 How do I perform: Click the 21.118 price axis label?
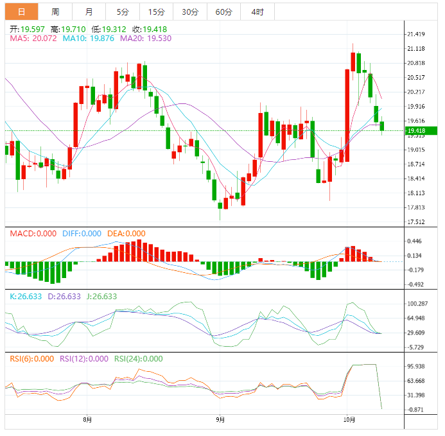point(416,49)
